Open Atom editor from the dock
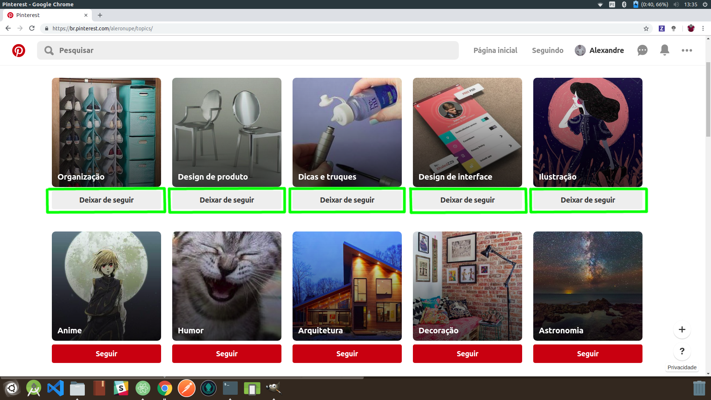This screenshot has width=711, height=400. [143, 388]
